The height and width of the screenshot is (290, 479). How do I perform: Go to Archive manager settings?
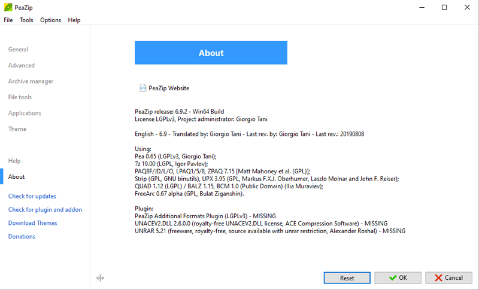[x=31, y=81]
